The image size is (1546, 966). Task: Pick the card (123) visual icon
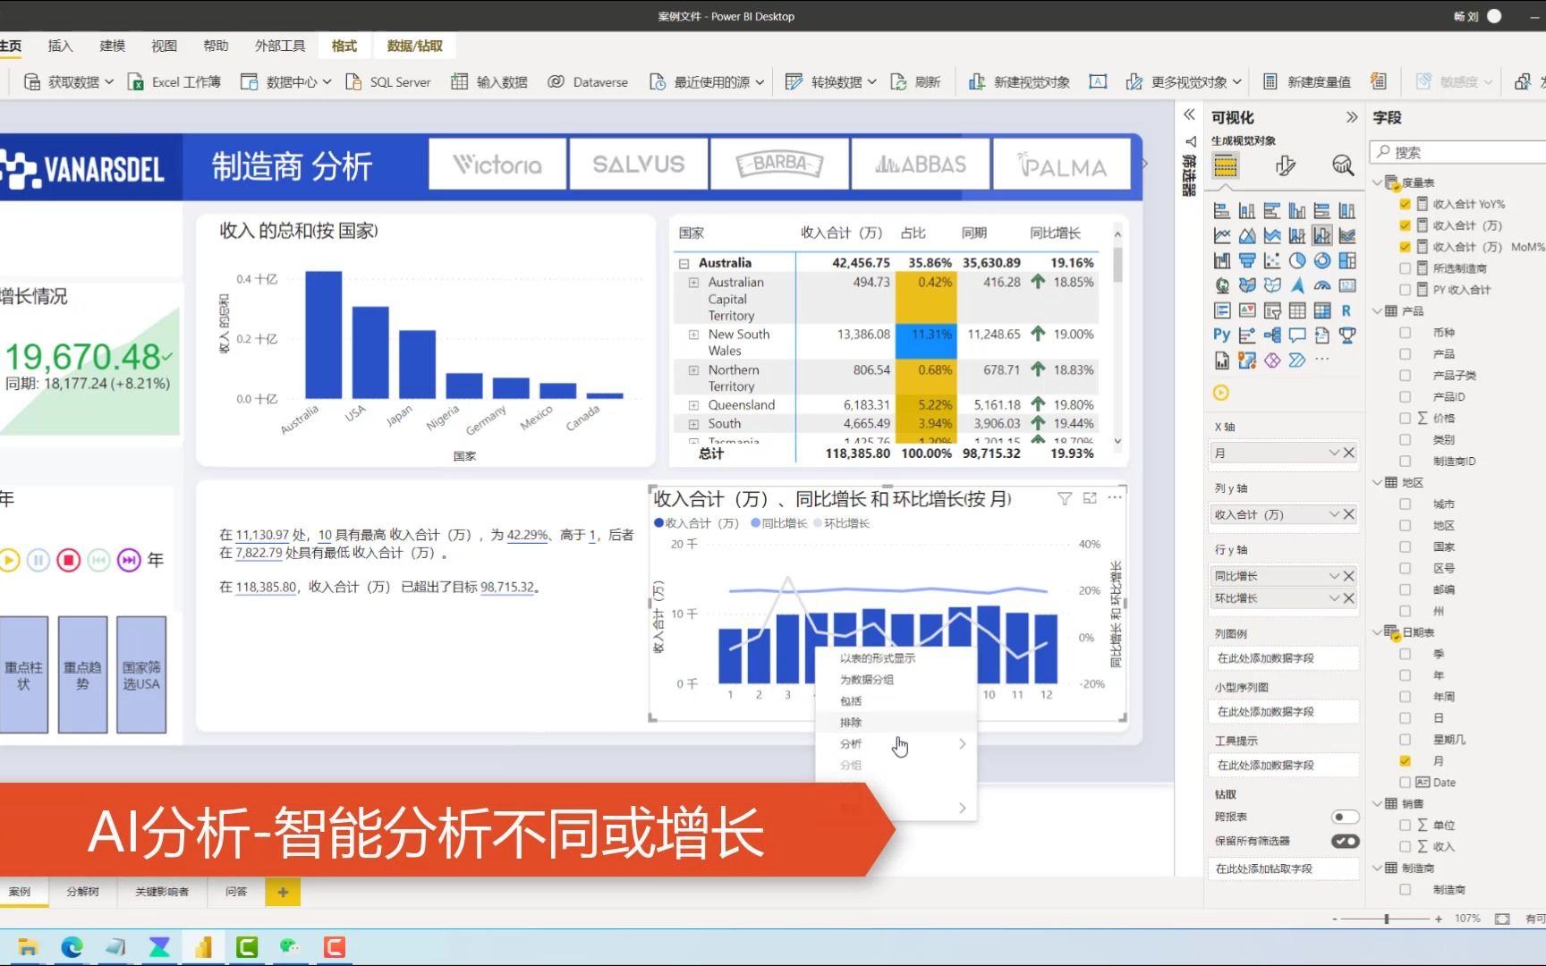(x=1346, y=285)
